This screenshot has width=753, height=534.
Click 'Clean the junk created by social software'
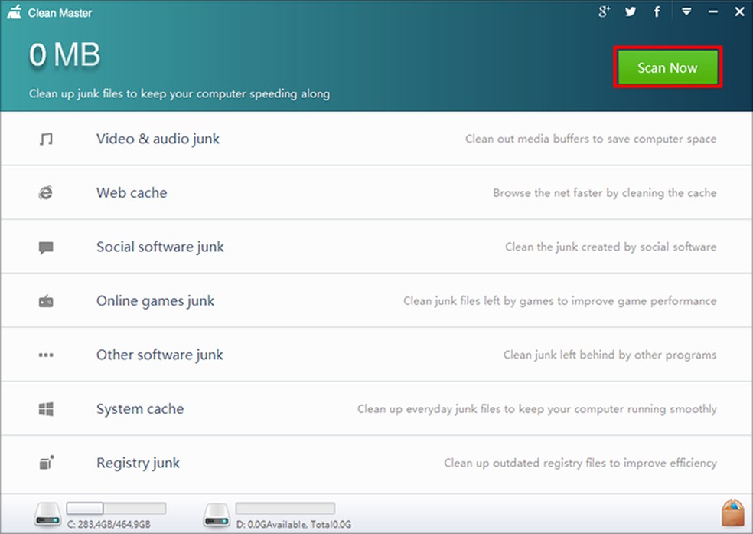[611, 247]
